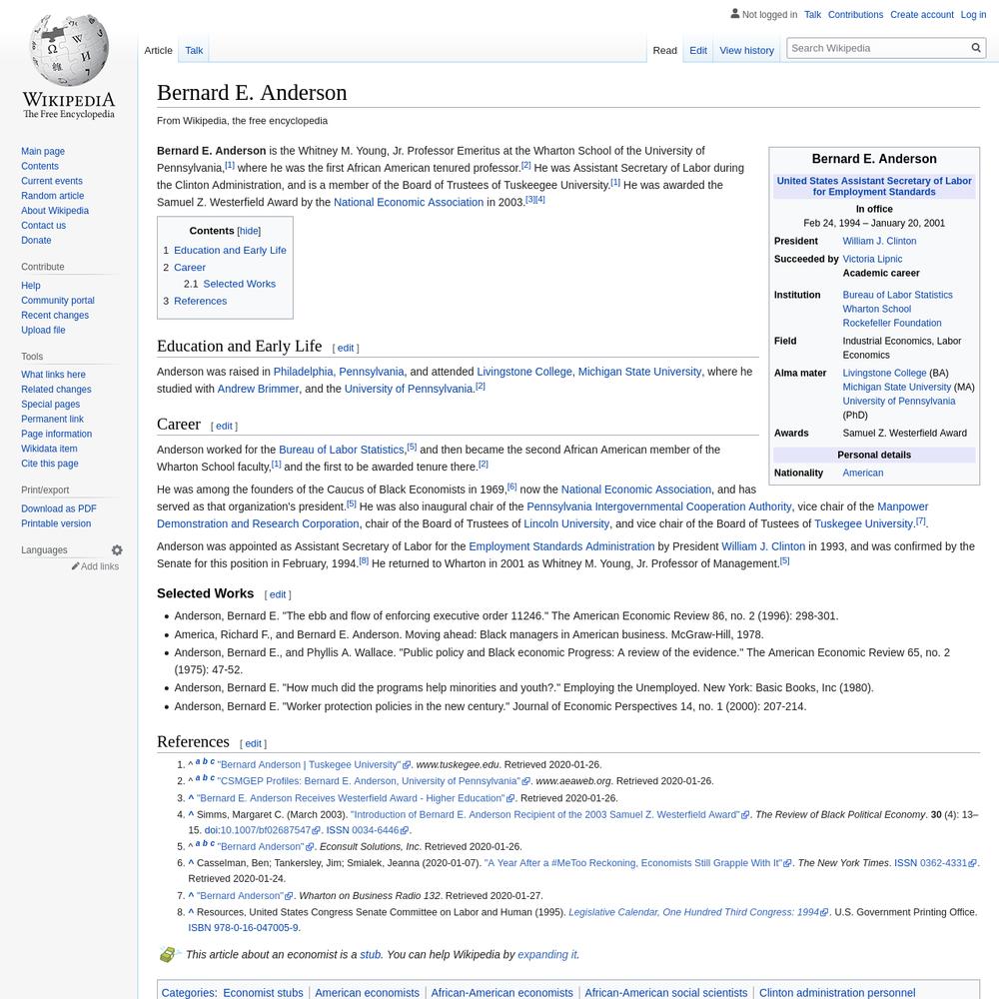Click the African-American economists category
The width and height of the screenshot is (999, 999).
click(x=502, y=993)
